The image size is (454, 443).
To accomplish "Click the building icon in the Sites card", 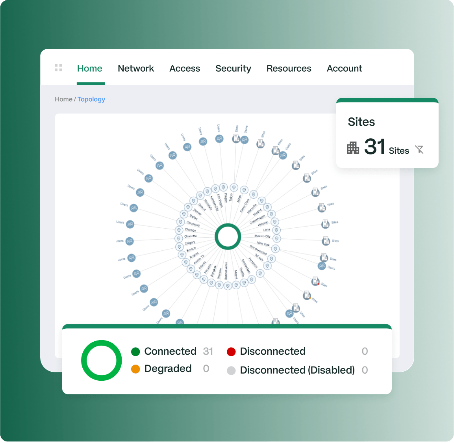I will pos(353,148).
